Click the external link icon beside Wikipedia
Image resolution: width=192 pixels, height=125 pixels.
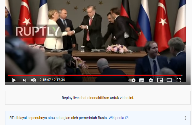pyautogui.click(x=127, y=118)
